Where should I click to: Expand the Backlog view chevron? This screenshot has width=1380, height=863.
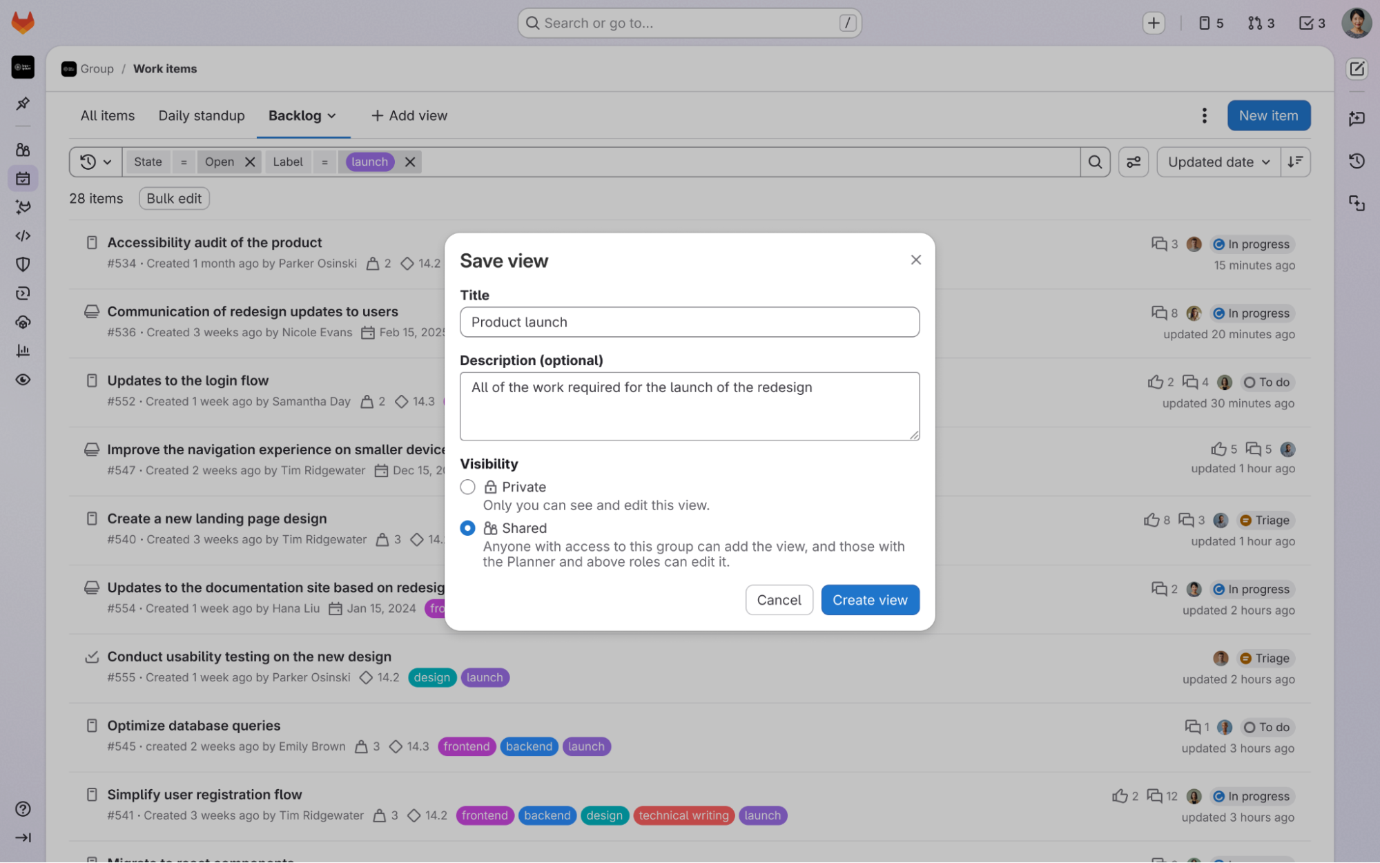[332, 116]
